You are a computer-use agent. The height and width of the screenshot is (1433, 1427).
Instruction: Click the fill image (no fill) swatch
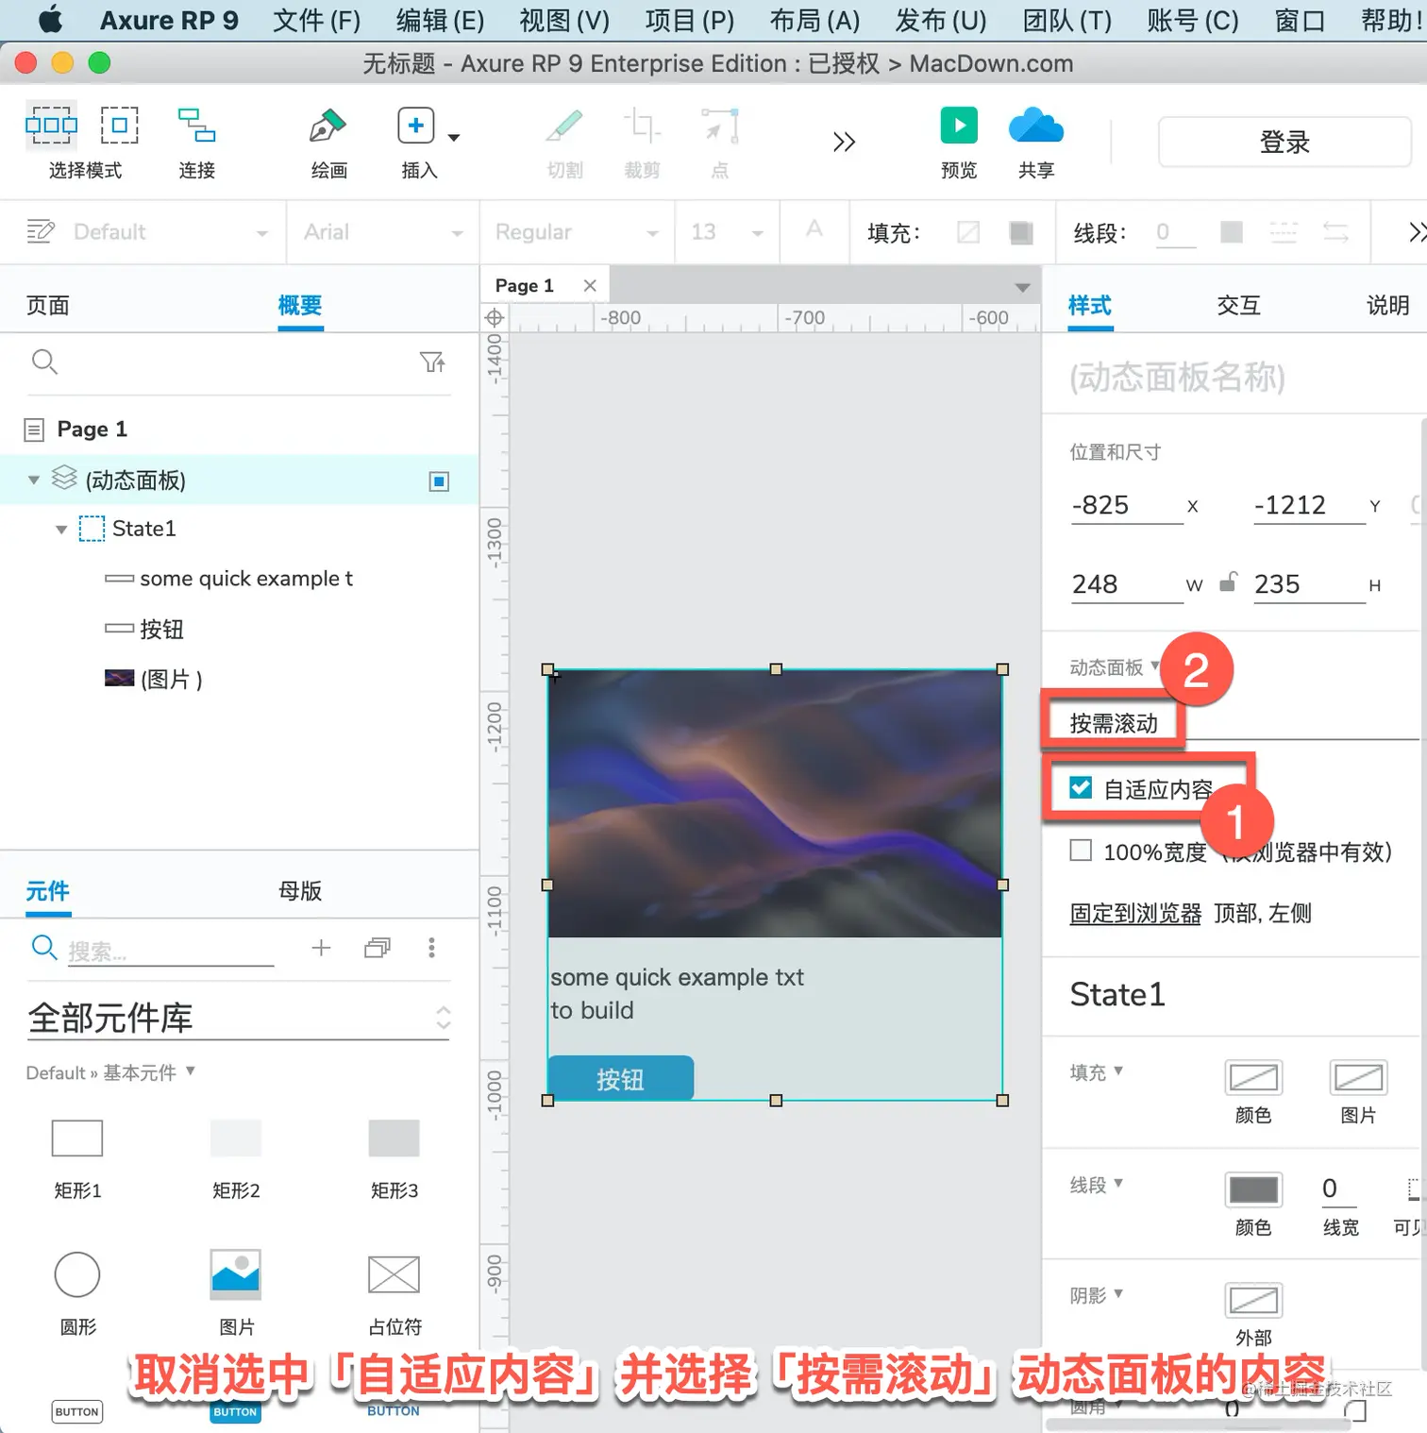(968, 232)
